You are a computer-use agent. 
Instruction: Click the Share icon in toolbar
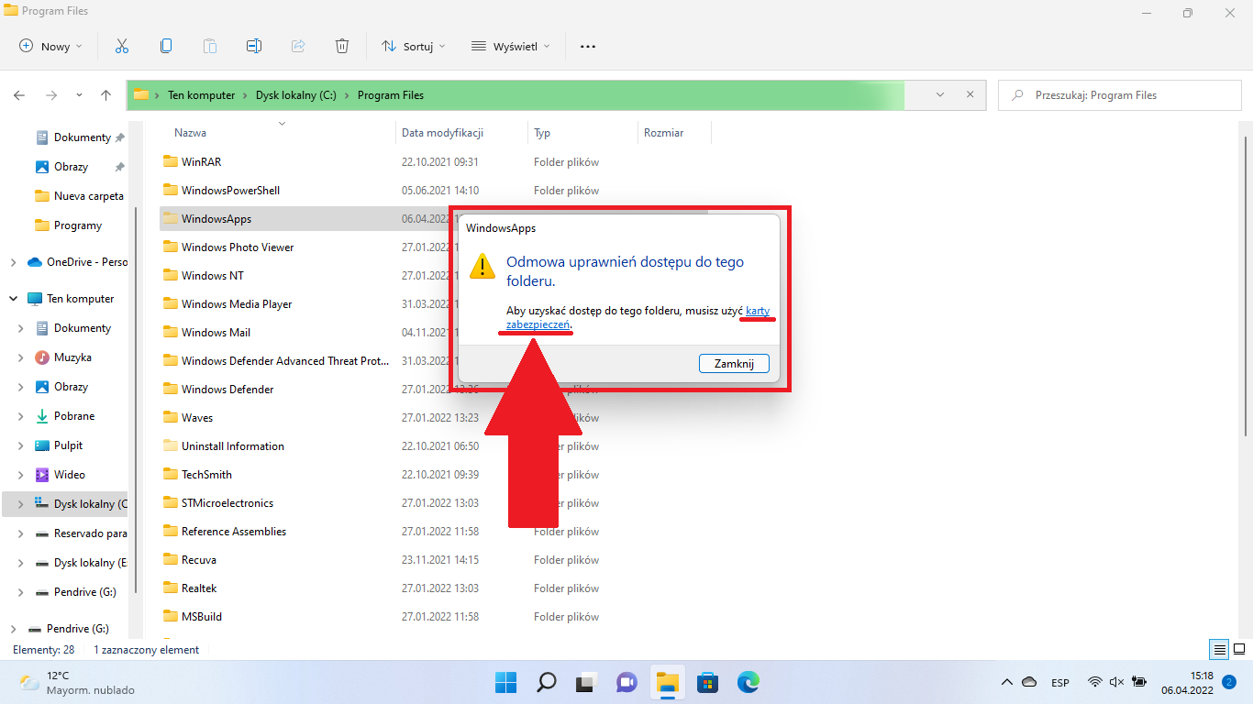point(298,46)
